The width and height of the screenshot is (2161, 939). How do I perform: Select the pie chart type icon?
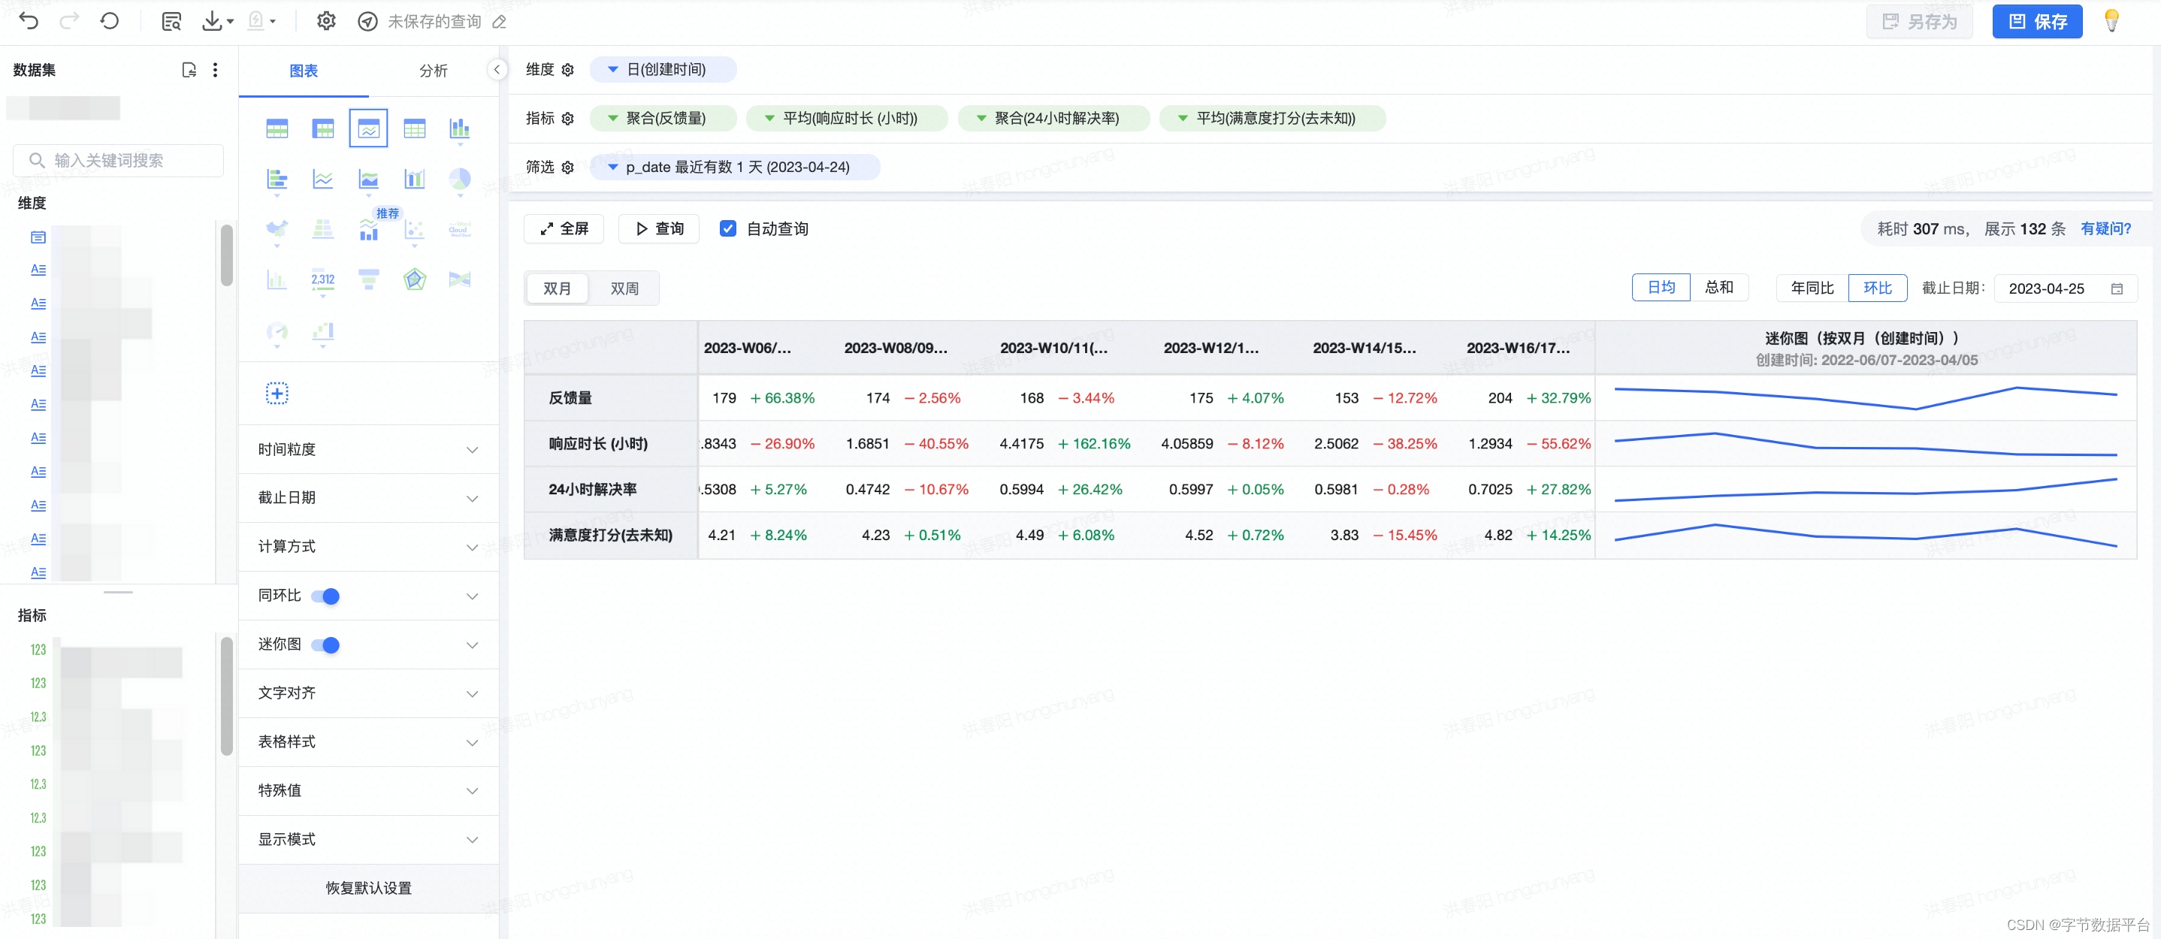click(x=460, y=179)
